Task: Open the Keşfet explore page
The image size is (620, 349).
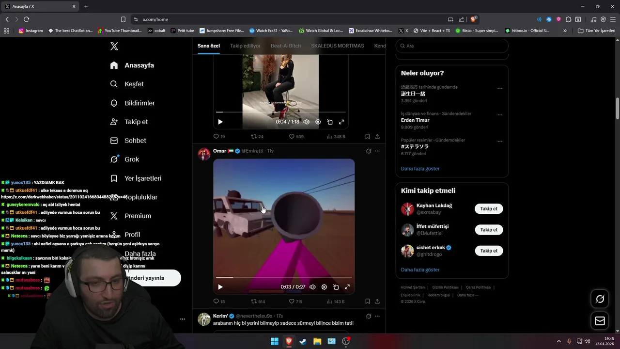Action: pyautogui.click(x=127, y=84)
